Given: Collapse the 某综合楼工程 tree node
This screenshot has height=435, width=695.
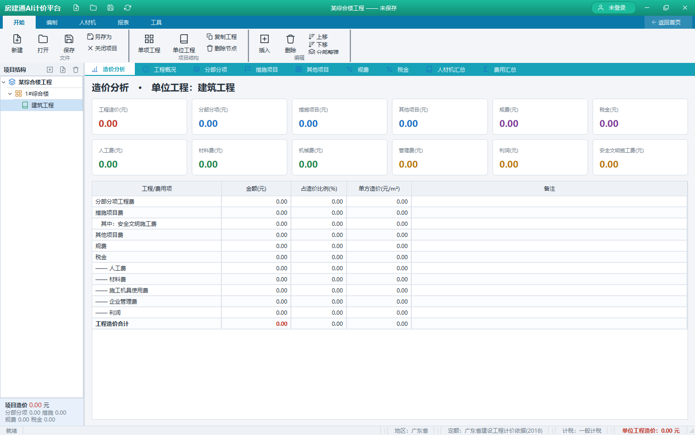Looking at the screenshot, I should (x=4, y=82).
